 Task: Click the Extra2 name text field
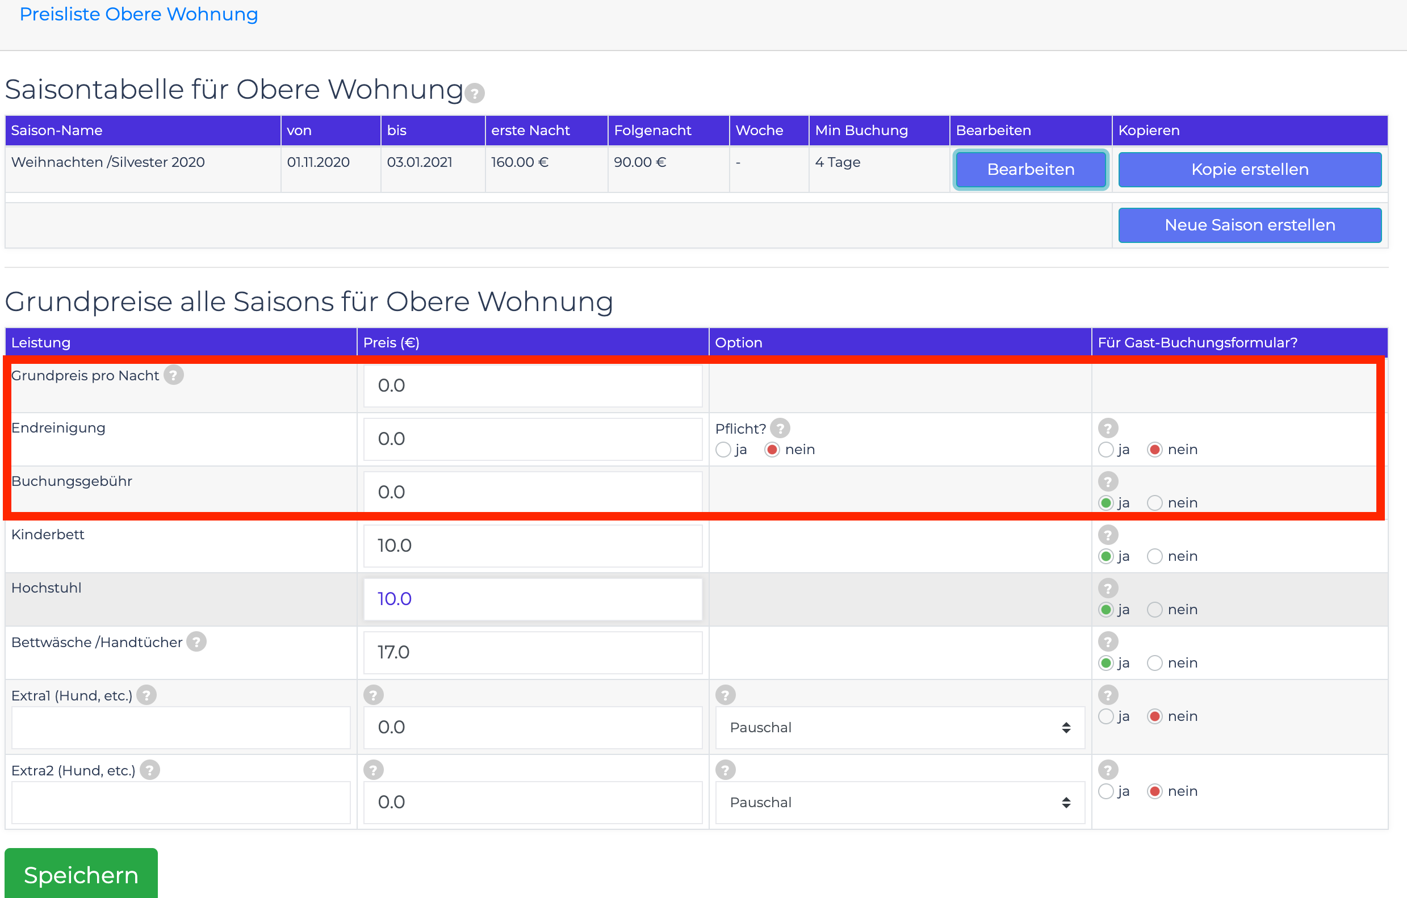[x=181, y=803]
